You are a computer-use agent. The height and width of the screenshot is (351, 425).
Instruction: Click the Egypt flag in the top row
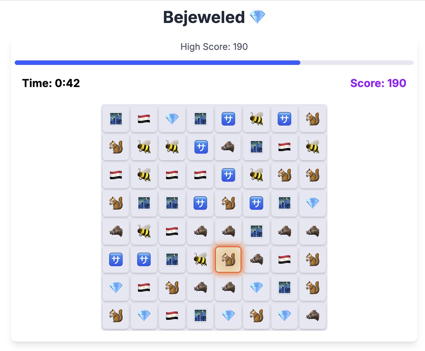144,119
